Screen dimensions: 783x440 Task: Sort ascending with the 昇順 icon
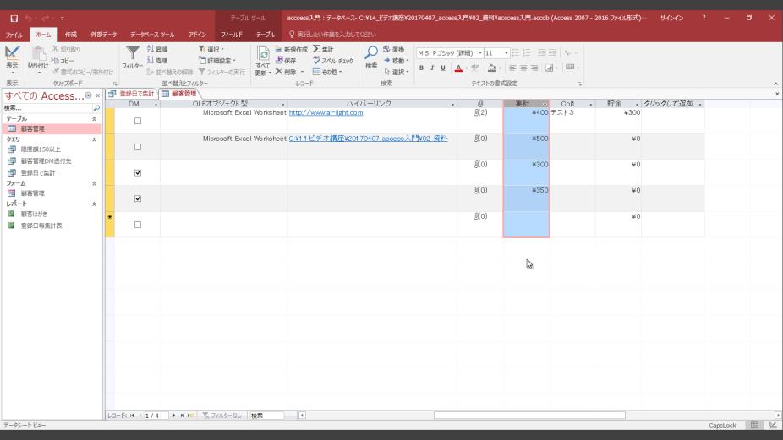point(157,49)
